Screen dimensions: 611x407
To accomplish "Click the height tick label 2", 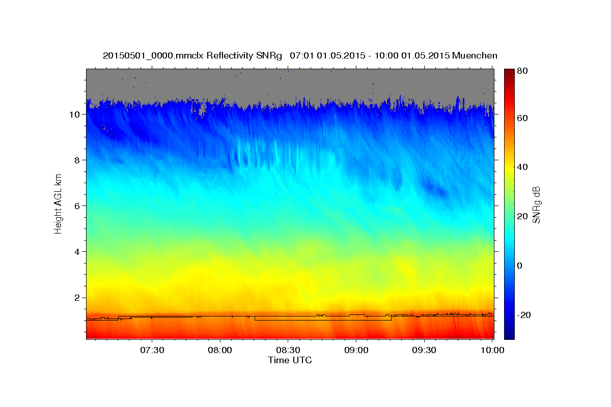I will pyautogui.click(x=78, y=298).
